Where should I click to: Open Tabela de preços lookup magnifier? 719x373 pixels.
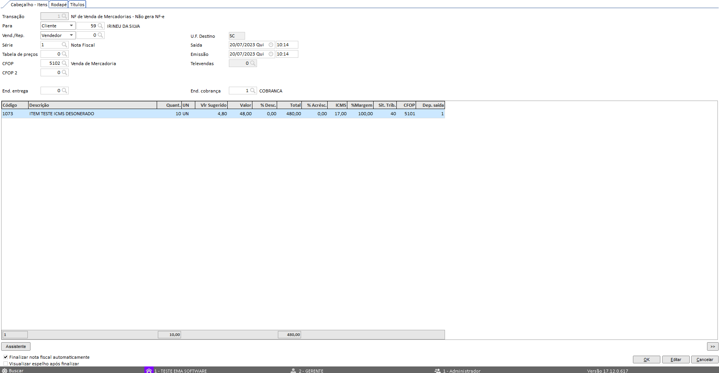64,54
